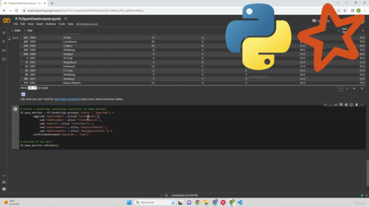This screenshot has width=369, height=207.
Task: Open the Runtime menu
Action: (x=51, y=24)
